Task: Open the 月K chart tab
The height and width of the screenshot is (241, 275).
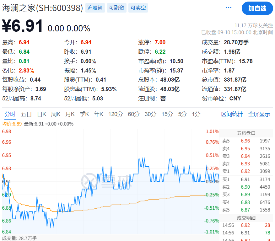Action: coord(70,114)
